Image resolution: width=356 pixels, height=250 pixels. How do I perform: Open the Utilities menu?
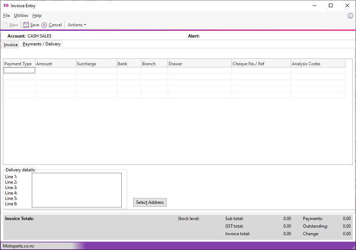21,15
